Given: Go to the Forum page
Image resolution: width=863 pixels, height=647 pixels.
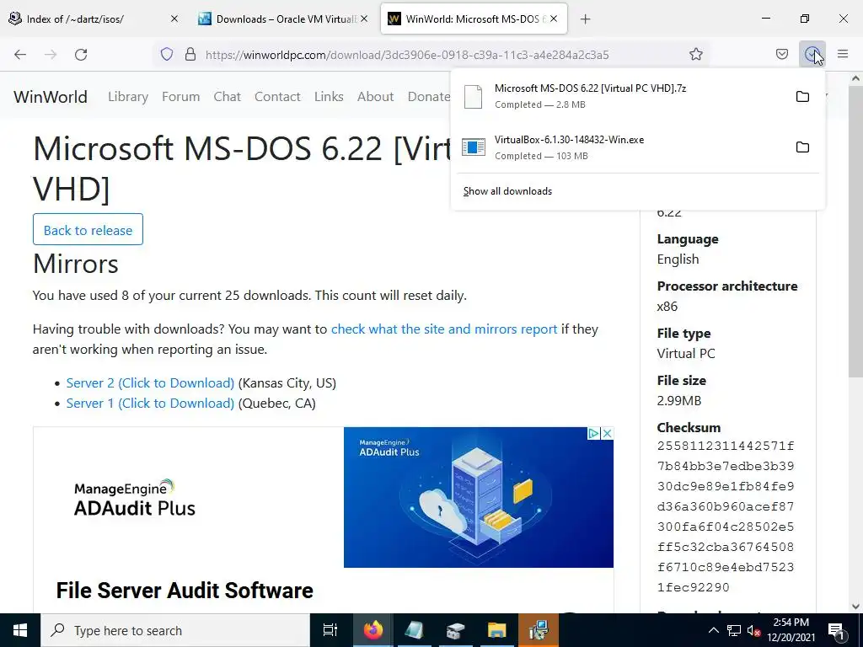Looking at the screenshot, I should tap(180, 97).
